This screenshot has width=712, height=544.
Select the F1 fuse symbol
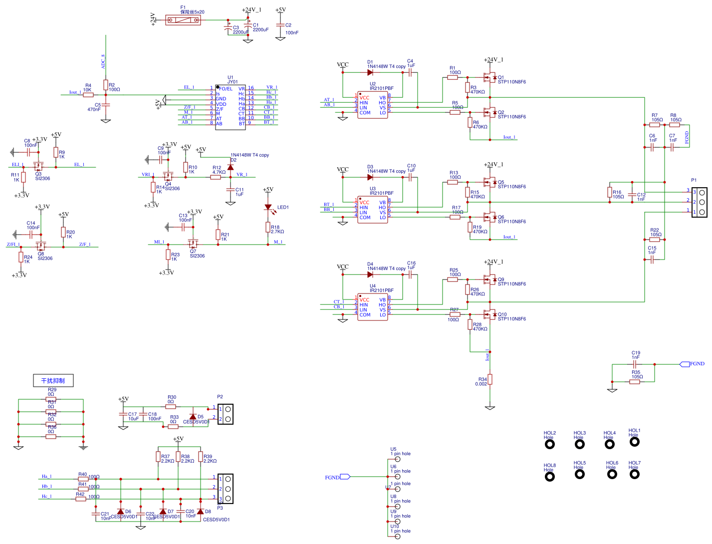pos(183,20)
